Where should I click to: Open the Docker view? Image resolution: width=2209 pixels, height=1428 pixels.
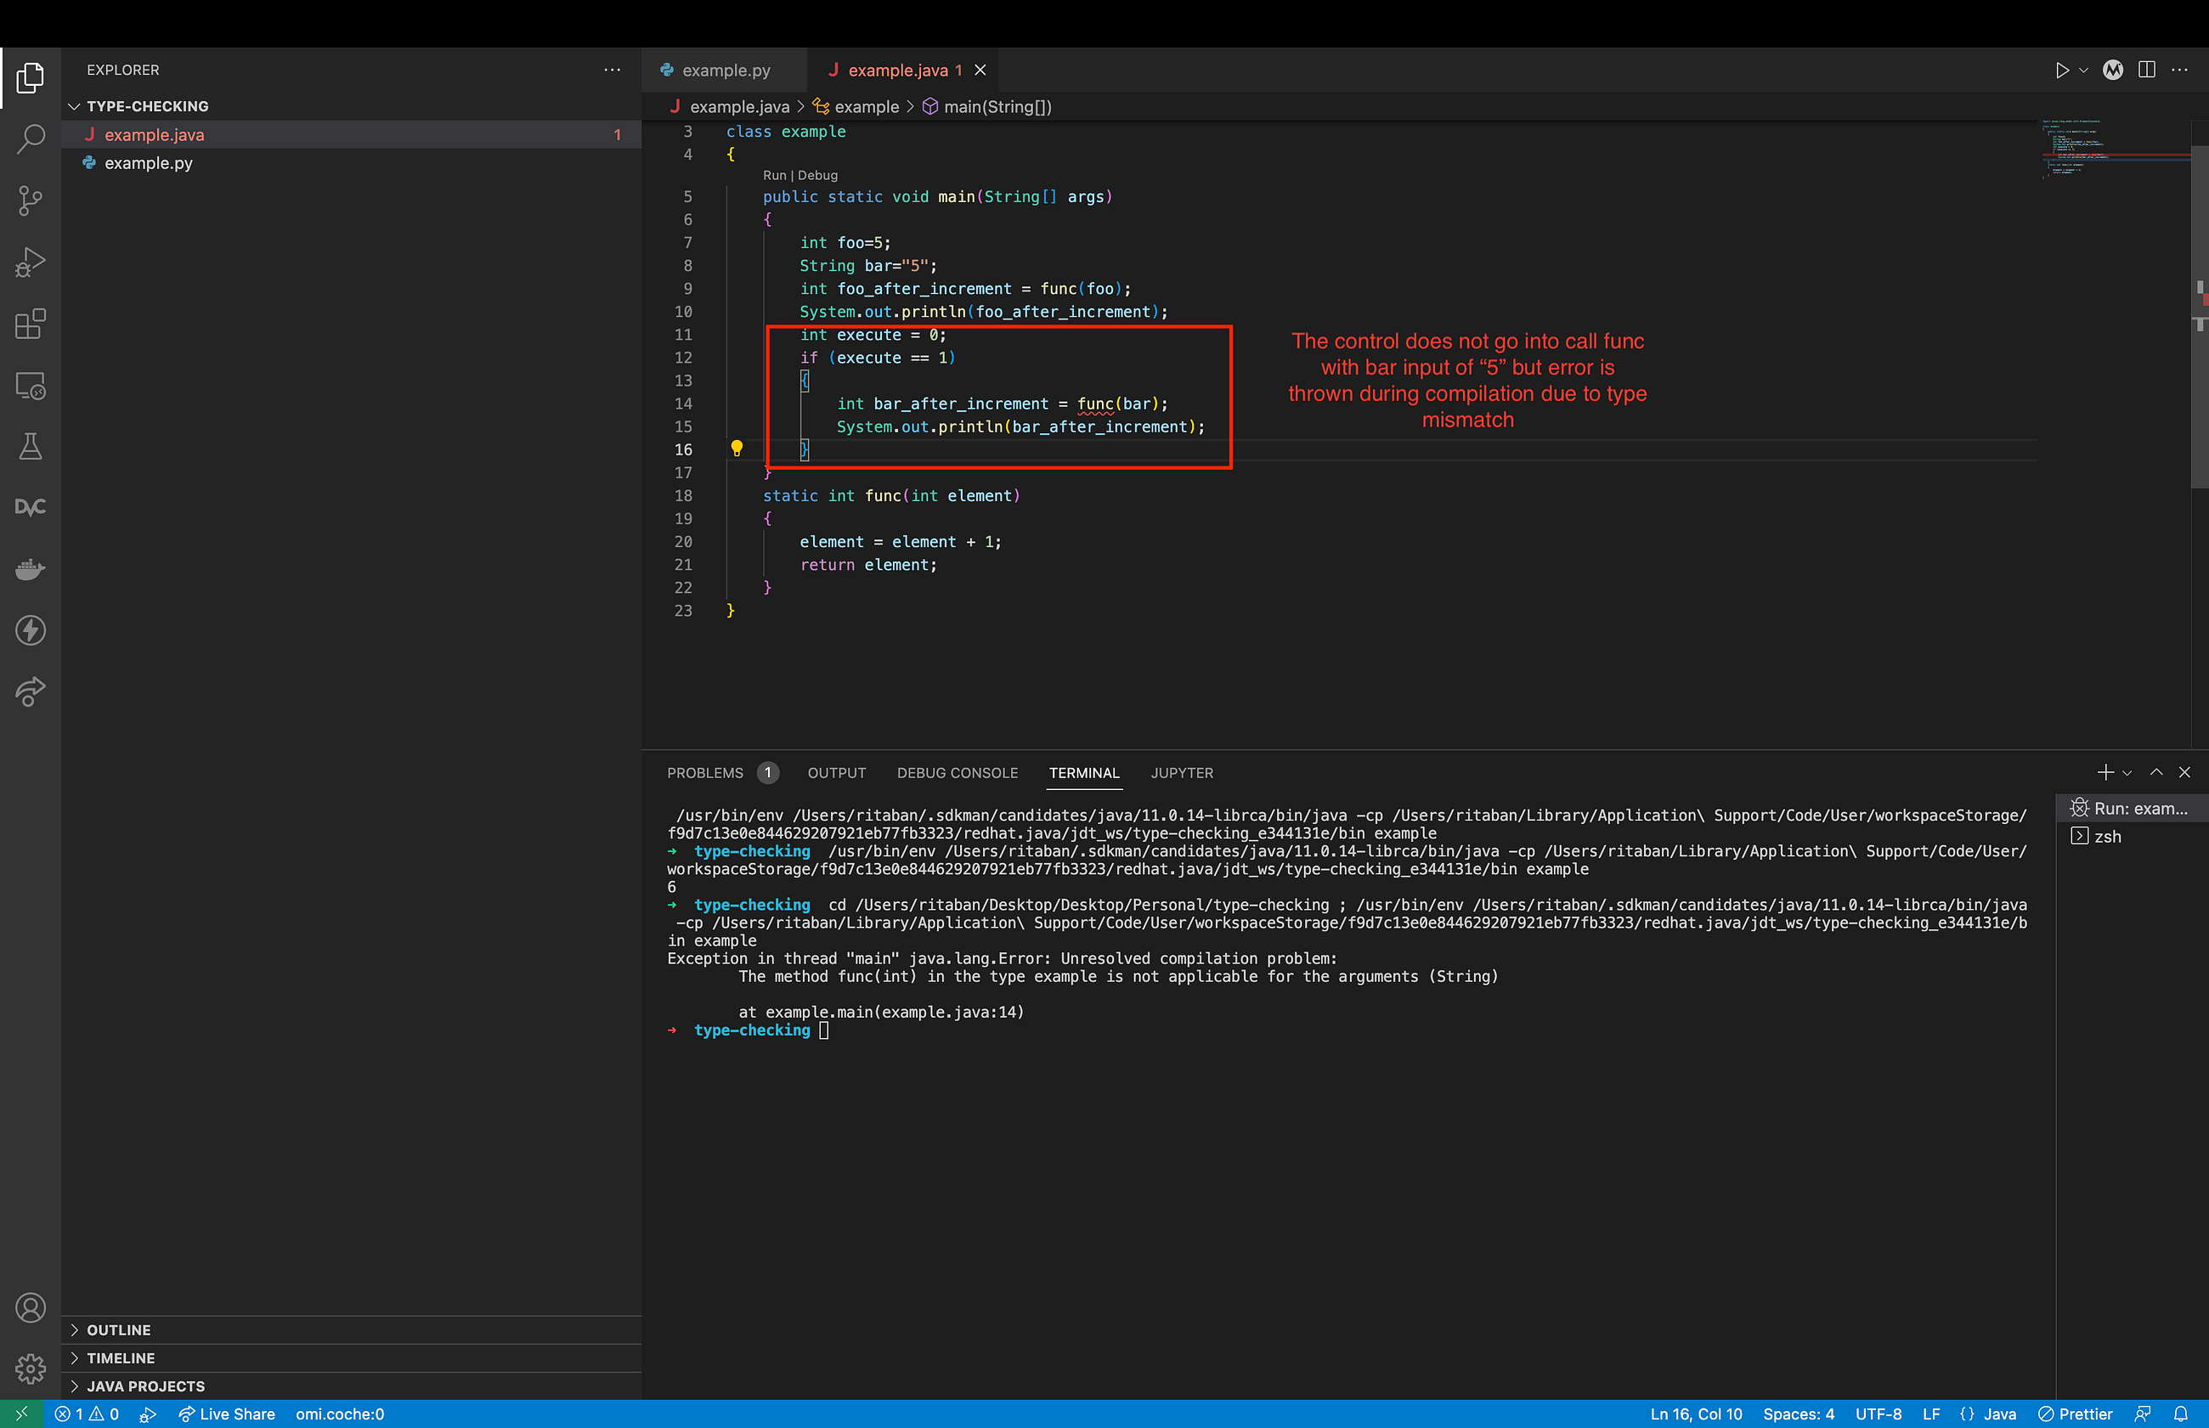point(30,568)
